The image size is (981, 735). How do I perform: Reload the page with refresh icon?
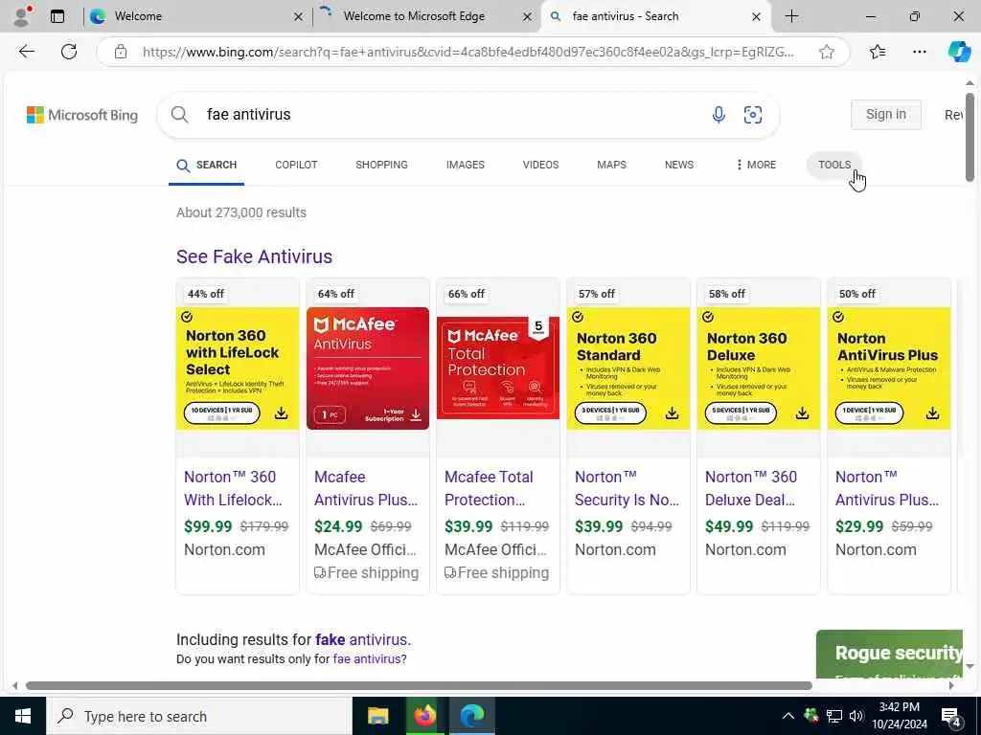pos(69,52)
